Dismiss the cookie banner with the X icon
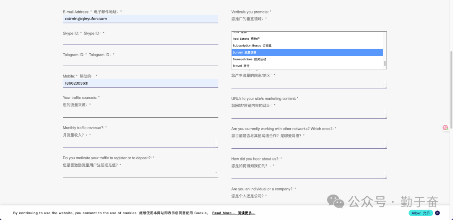453x220 pixels. click(437, 213)
